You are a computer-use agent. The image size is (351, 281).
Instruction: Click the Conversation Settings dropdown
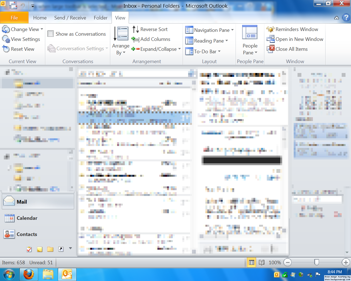coord(78,49)
